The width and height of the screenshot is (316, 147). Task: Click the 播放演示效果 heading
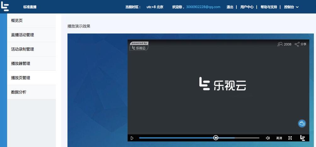(x=79, y=26)
